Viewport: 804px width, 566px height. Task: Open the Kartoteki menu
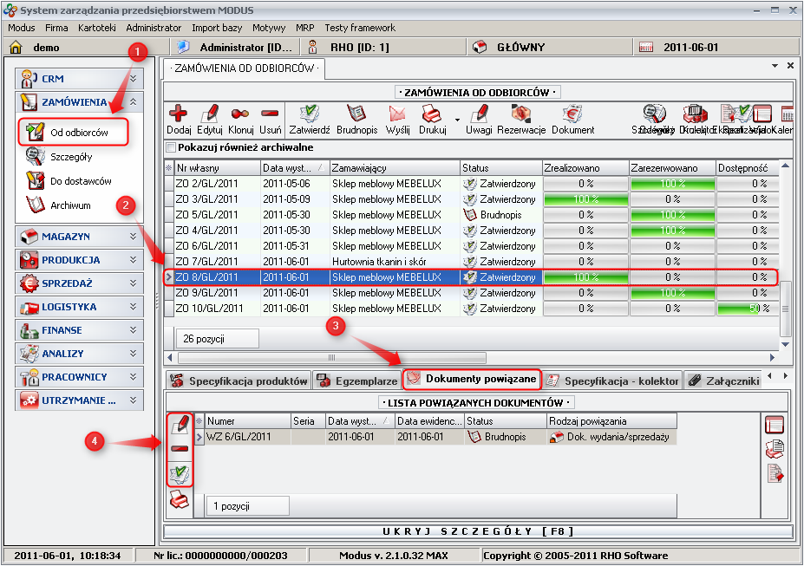pyautogui.click(x=96, y=28)
